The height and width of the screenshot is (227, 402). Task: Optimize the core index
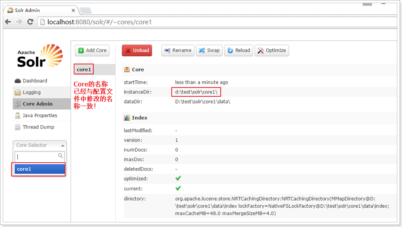[272, 50]
